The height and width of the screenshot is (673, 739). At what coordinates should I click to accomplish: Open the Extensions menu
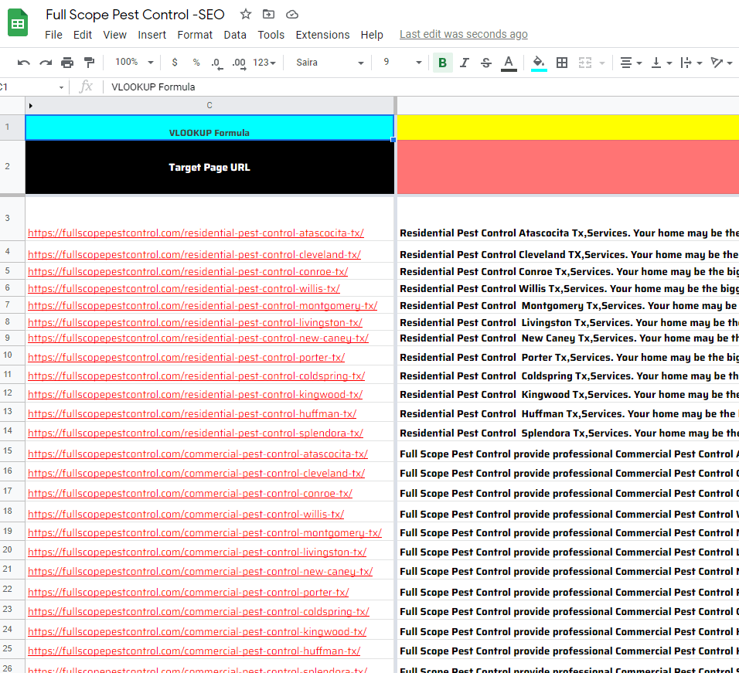(x=322, y=35)
